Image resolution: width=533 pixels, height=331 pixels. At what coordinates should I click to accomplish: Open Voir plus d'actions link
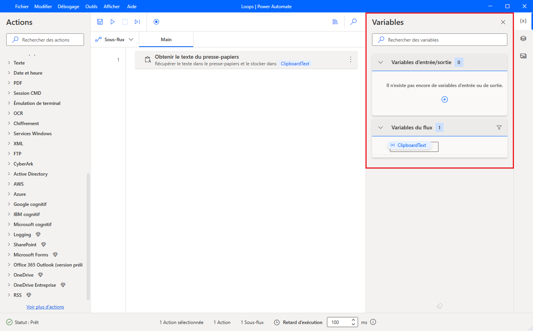pos(45,307)
